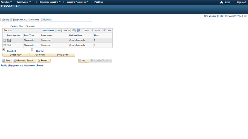This screenshot has height=139, width=248.
Task: Open a New Window link
Action: [x=210, y=16]
